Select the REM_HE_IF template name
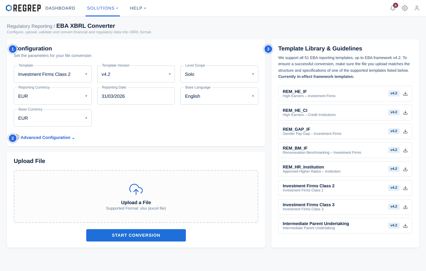This screenshot has width=426, height=271. [295, 91]
